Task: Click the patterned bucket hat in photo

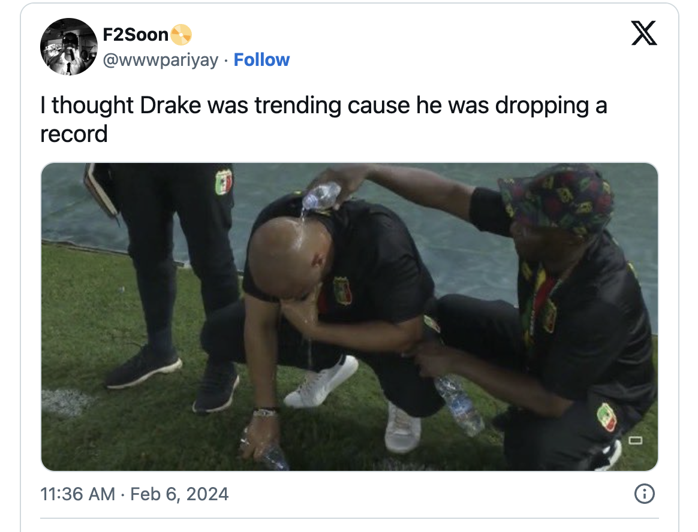Action: click(x=555, y=198)
